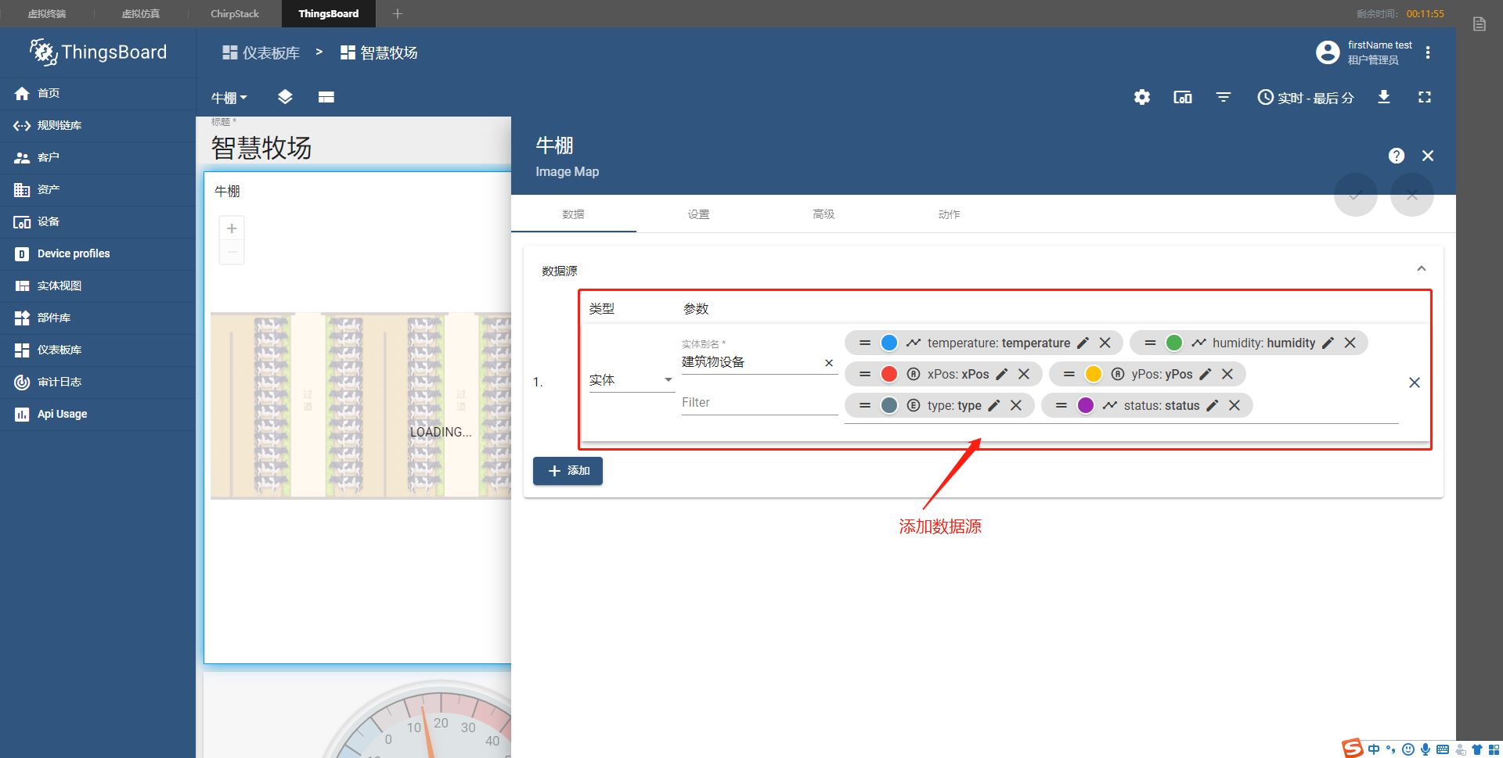The width and height of the screenshot is (1503, 758).
Task: Remove the humidity data key
Action: [x=1350, y=343]
